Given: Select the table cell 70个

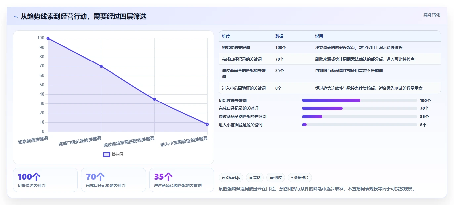Looking at the screenshot, I should coord(280,59).
